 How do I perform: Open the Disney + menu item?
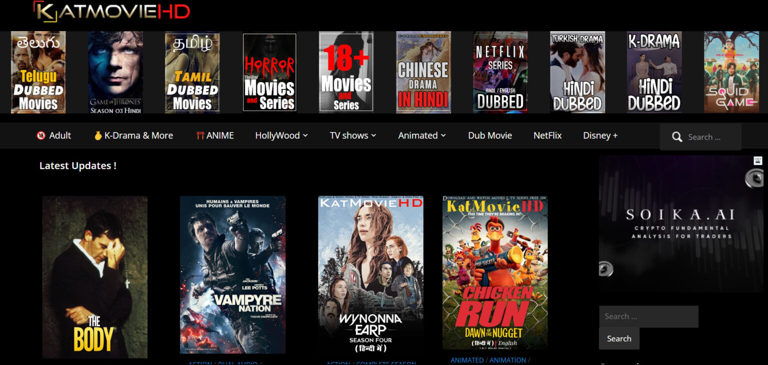pos(600,135)
